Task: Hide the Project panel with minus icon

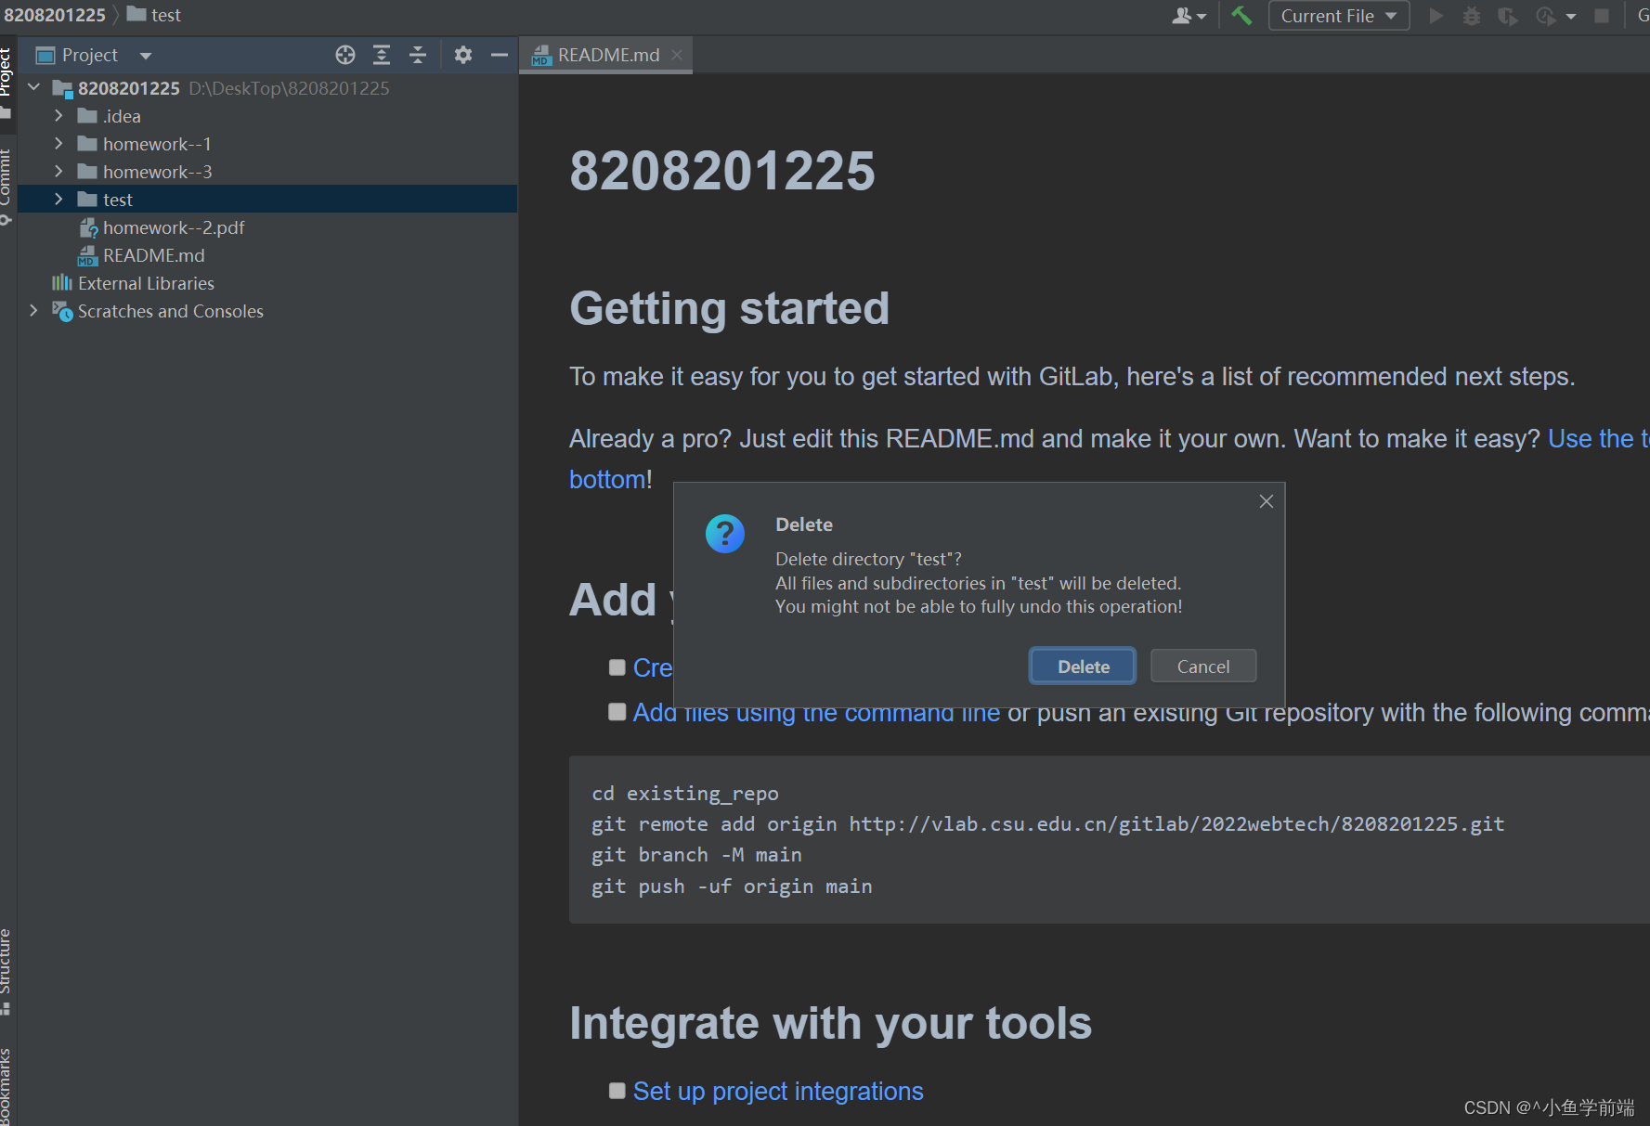Action: tap(499, 55)
